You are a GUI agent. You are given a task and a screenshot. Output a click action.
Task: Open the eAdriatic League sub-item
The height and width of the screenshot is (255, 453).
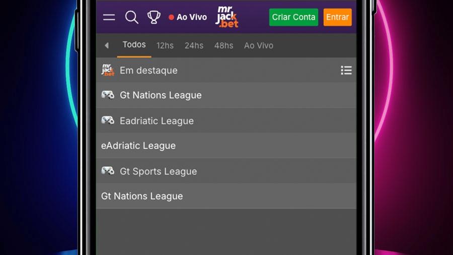click(x=226, y=146)
